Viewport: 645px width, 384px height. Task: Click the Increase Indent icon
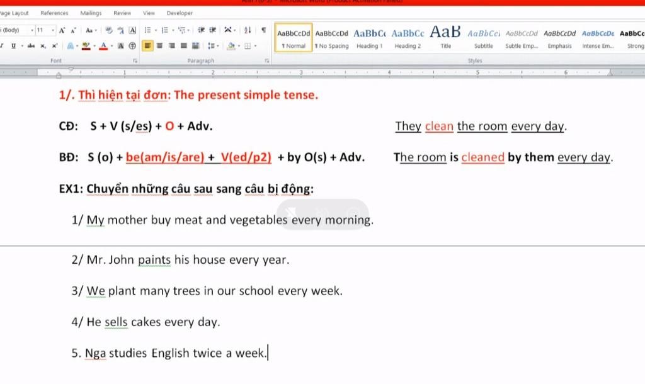point(213,30)
